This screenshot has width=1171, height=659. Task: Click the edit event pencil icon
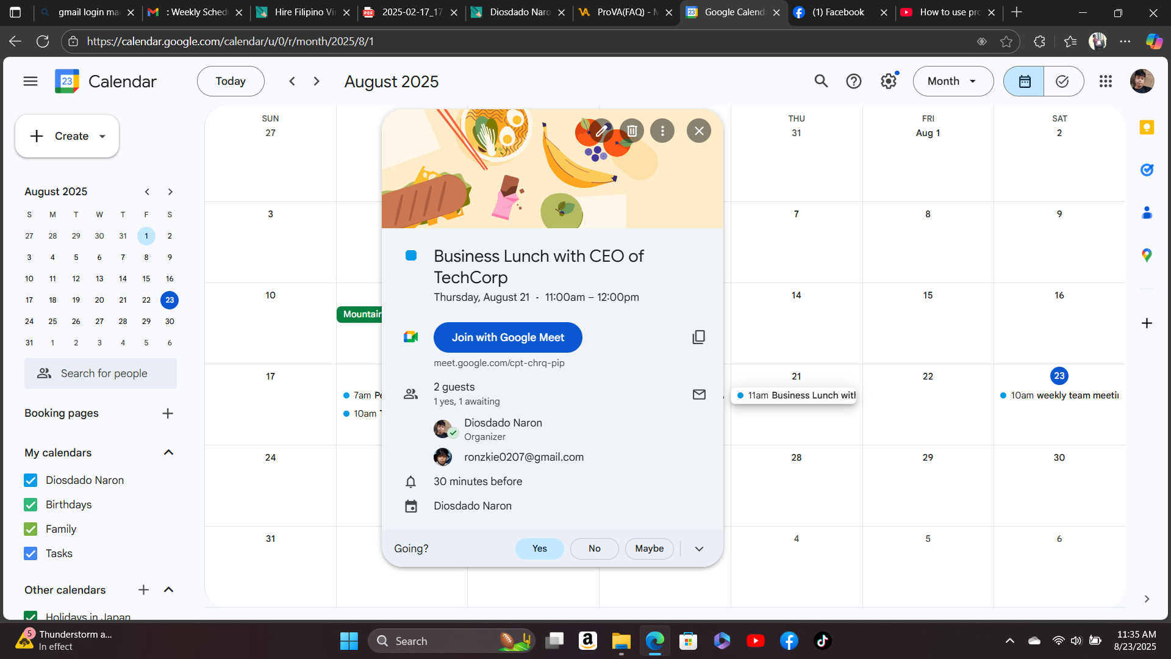point(601,131)
